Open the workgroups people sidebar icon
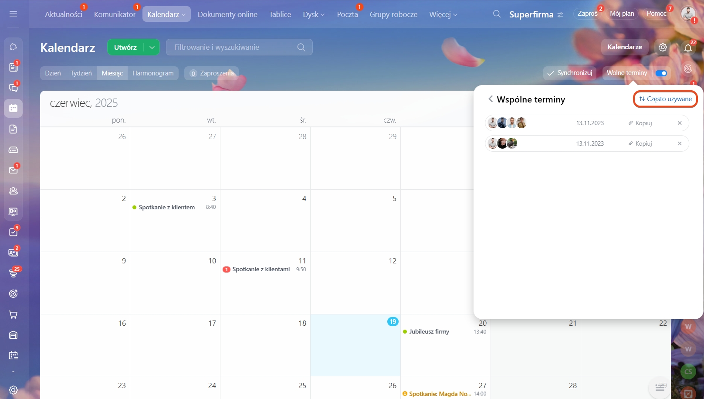Image resolution: width=704 pixels, height=399 pixels. pos(13,191)
